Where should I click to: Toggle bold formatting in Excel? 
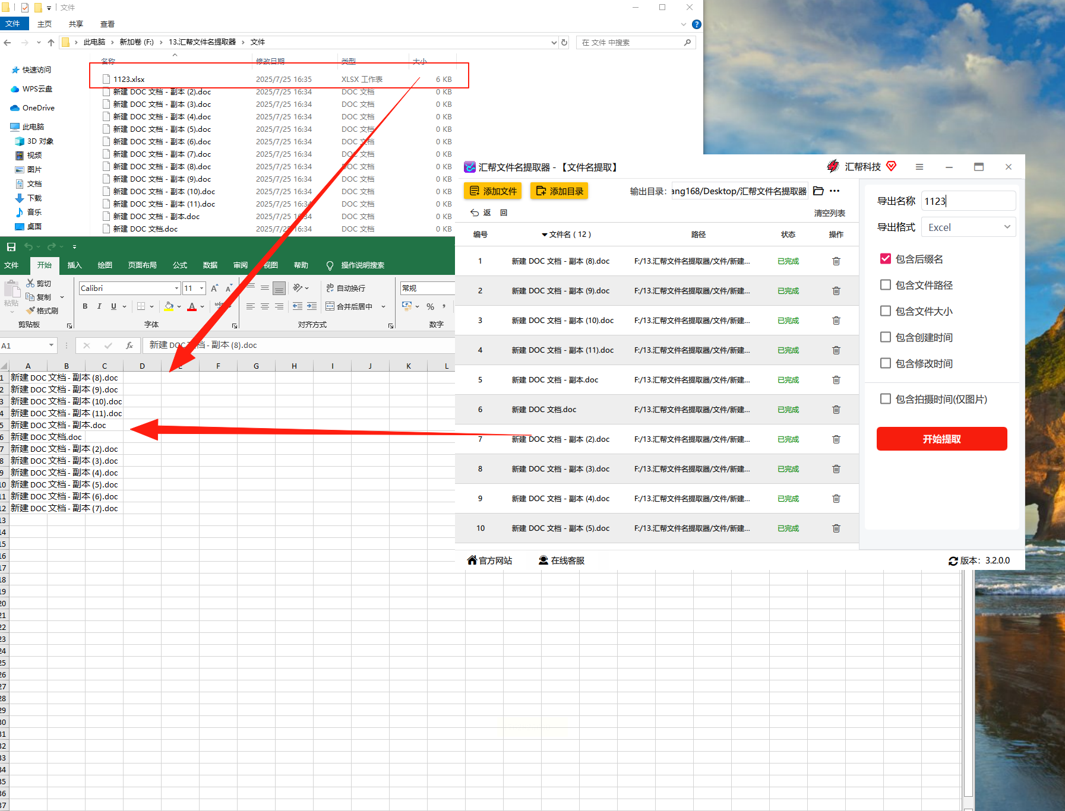coord(85,306)
